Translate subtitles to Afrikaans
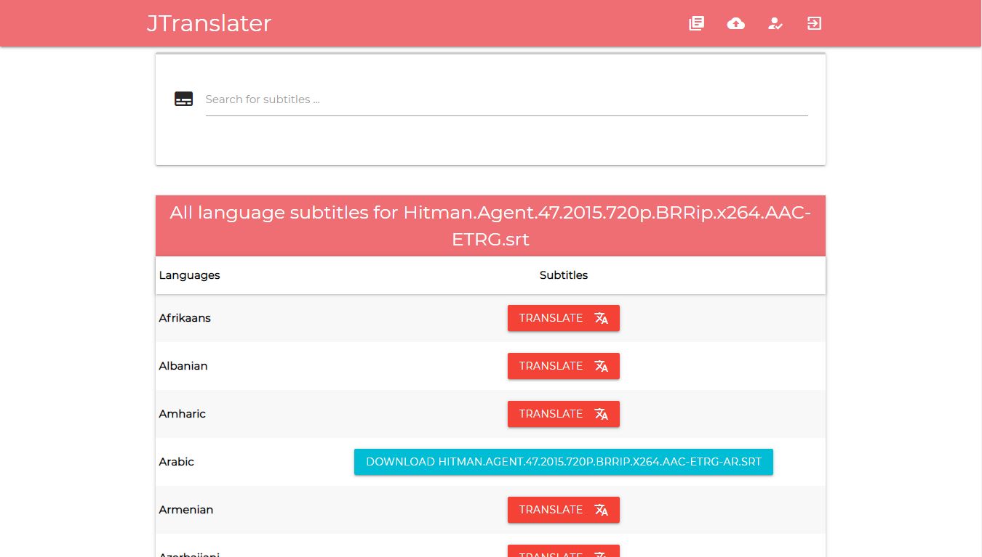Image resolution: width=982 pixels, height=557 pixels. click(564, 318)
